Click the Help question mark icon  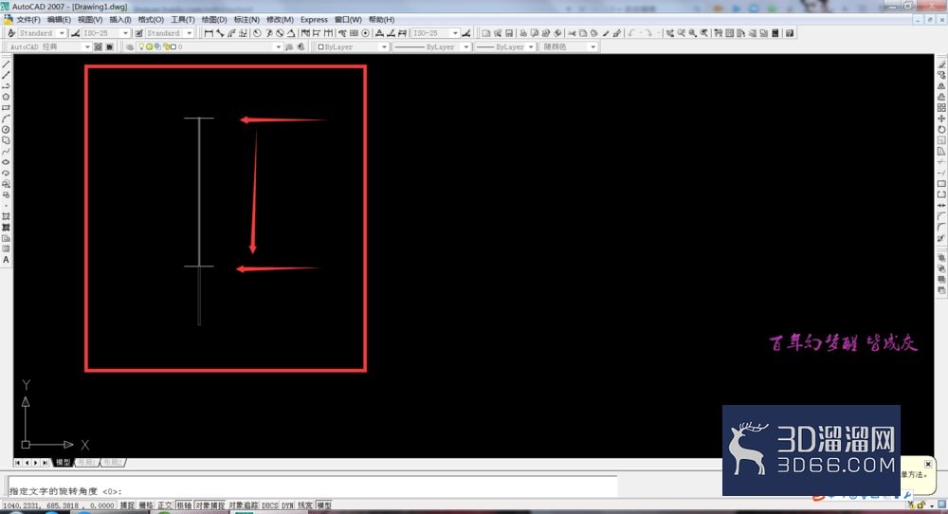[789, 33]
